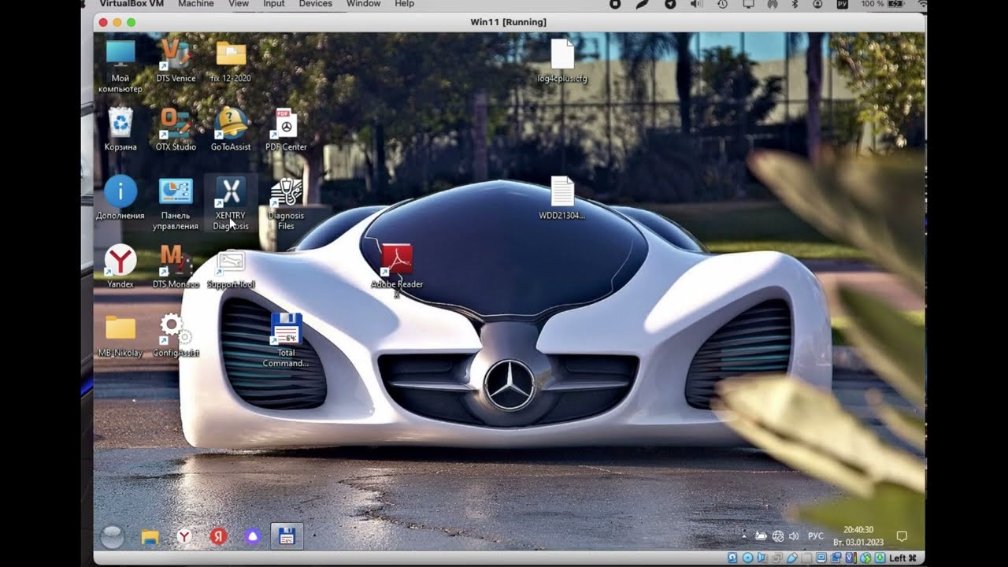Launch the Total Commander desktop shortcut

pyautogui.click(x=286, y=340)
